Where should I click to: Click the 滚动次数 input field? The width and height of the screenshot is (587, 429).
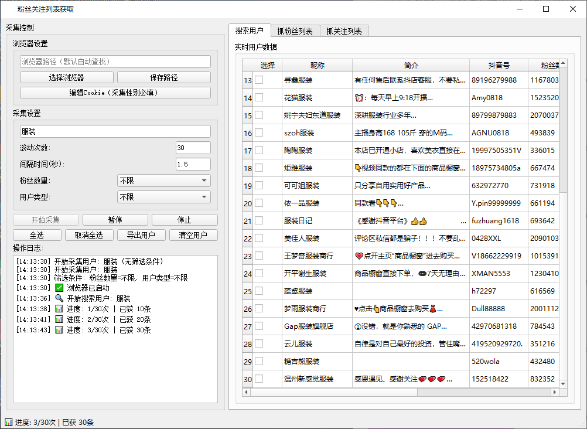coord(193,148)
